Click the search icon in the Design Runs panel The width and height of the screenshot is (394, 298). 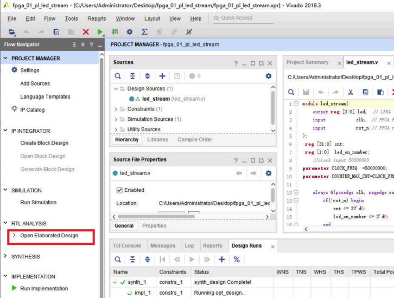point(118,260)
